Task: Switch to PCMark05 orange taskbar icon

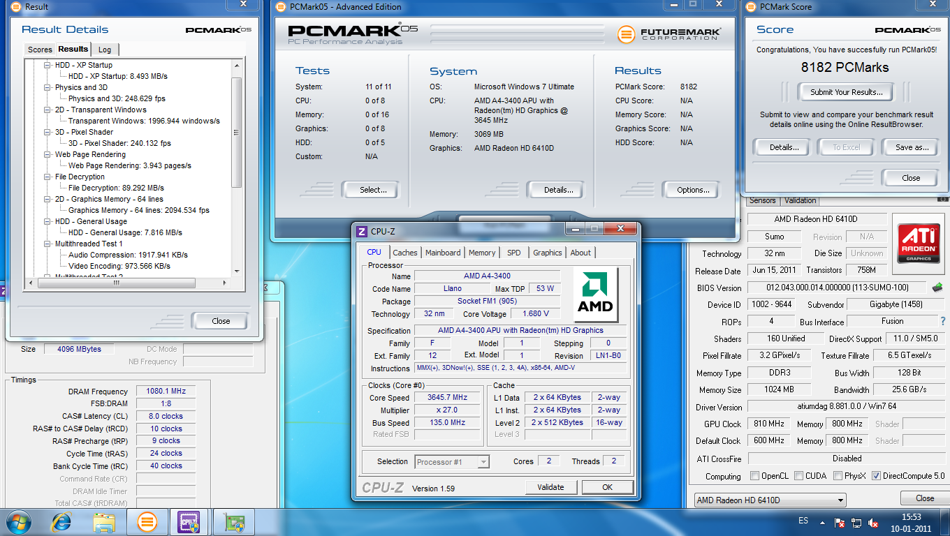Action: click(x=147, y=522)
